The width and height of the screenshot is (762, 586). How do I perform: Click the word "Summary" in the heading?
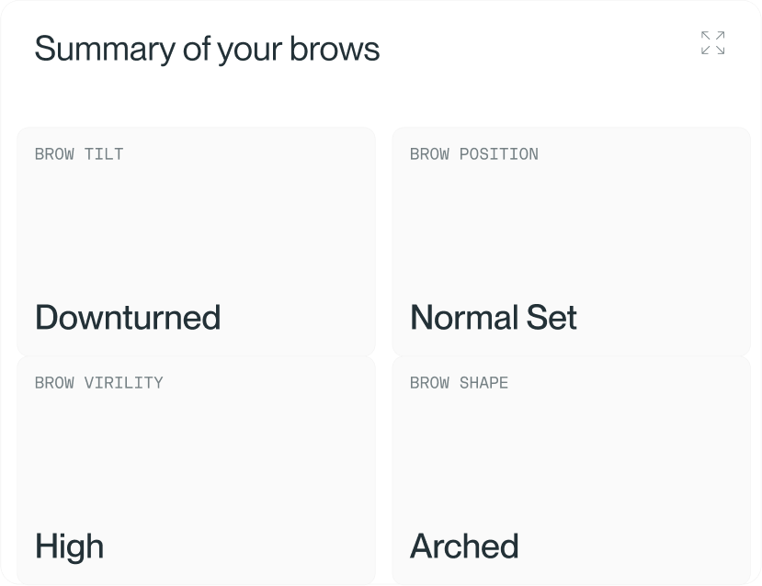[x=105, y=50]
